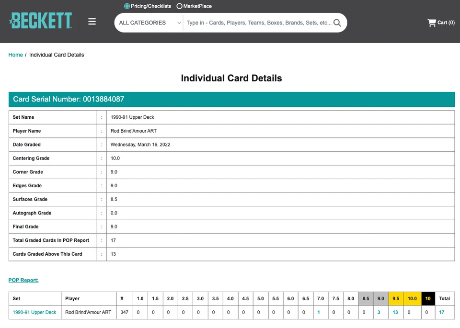Screen dimensions: 460x328
Task: Click the black 10 column header
Action: coord(428,298)
